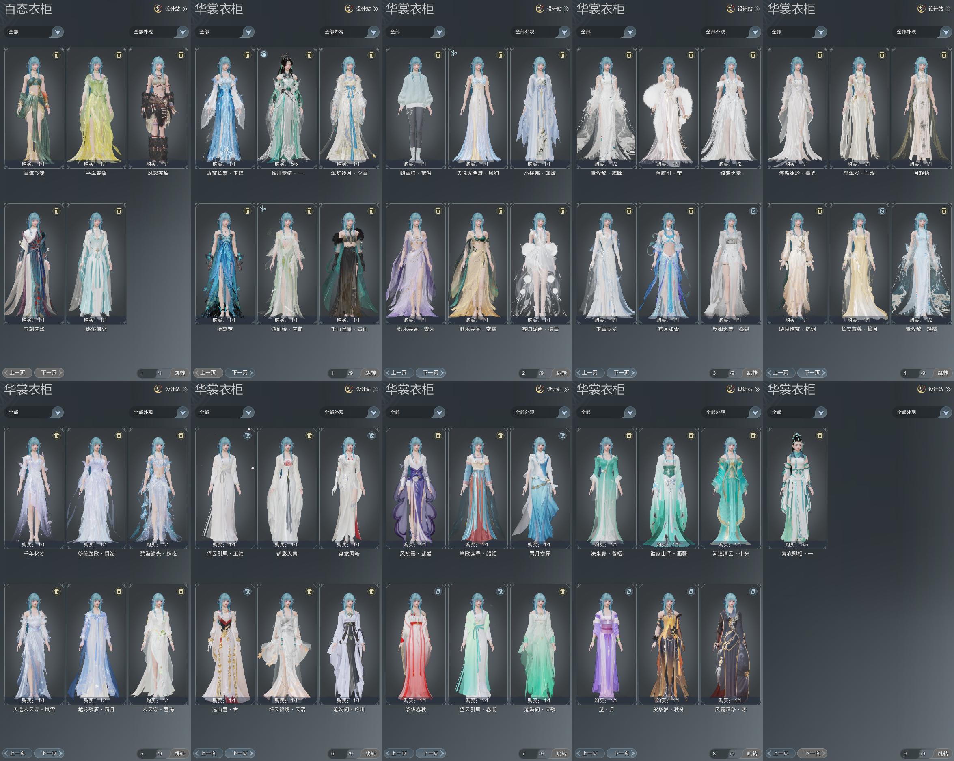Screen dimensions: 954x761
Task: Click dye pot icon on 临川意绪·一 card
Action: [264, 54]
